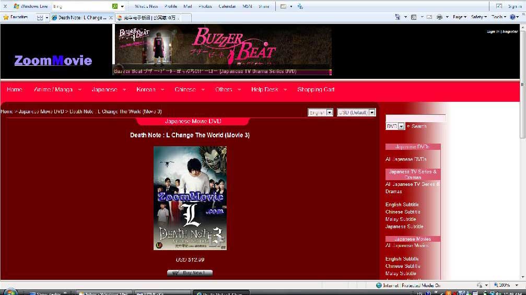Click the green Bing search icon

115,6
